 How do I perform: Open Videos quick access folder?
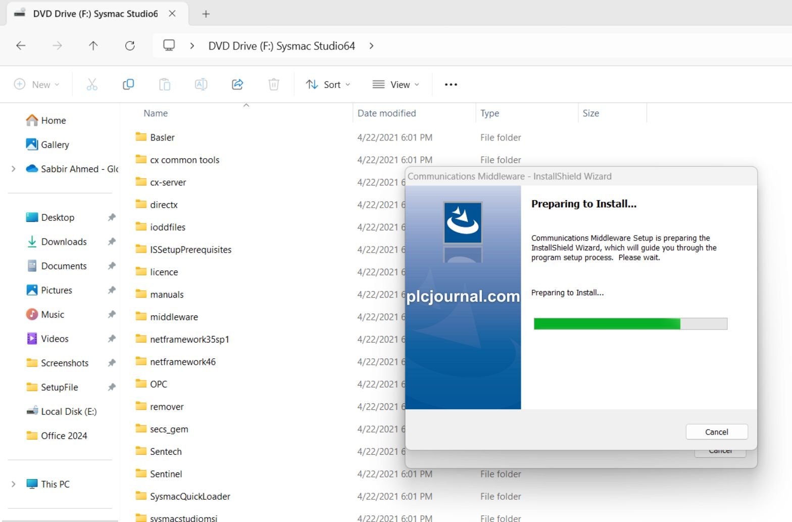[47, 339]
